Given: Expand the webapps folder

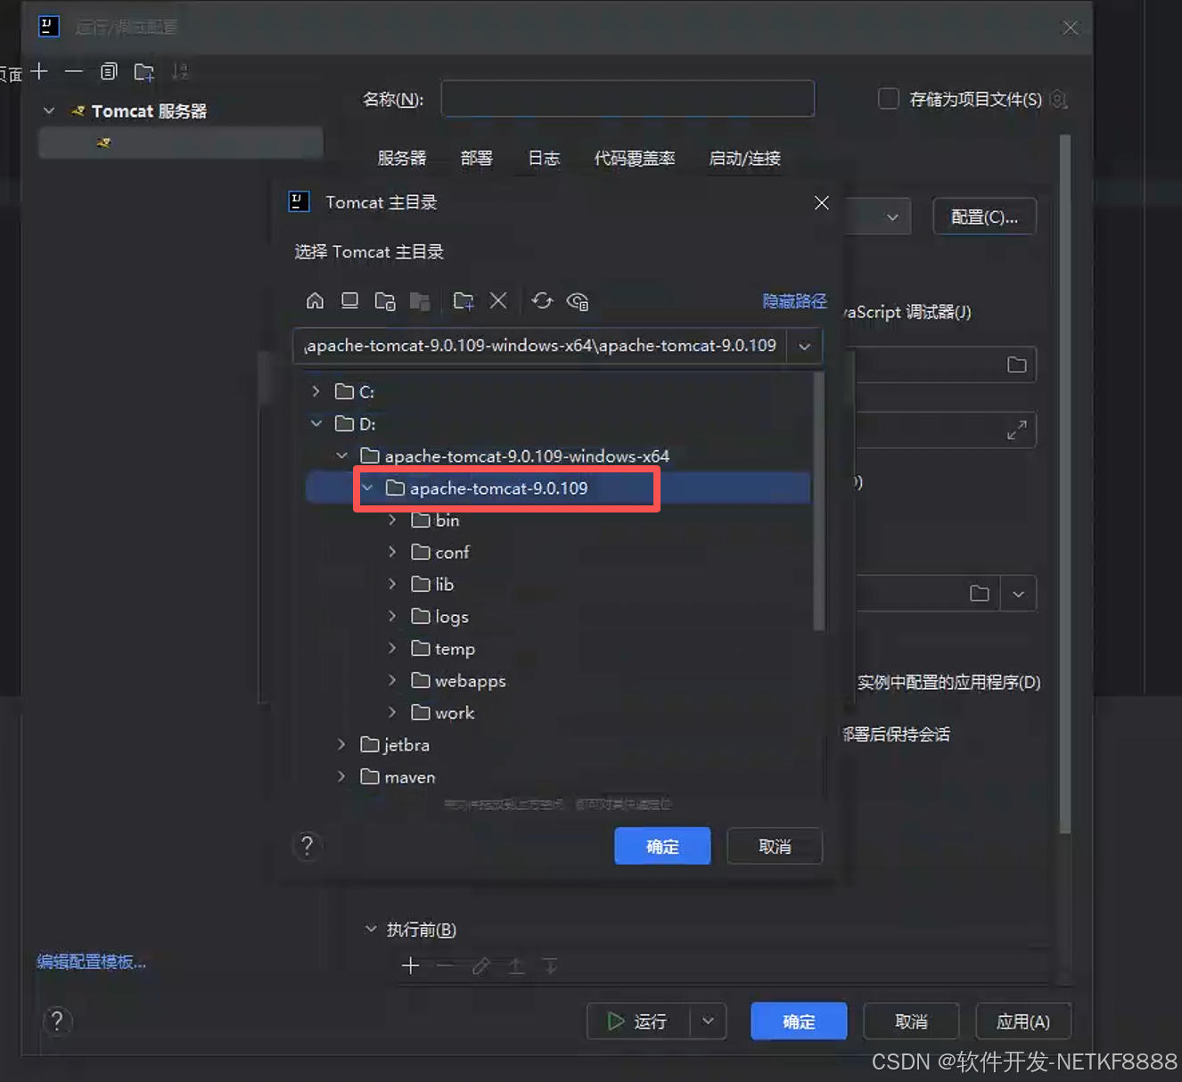Looking at the screenshot, I should click(392, 680).
